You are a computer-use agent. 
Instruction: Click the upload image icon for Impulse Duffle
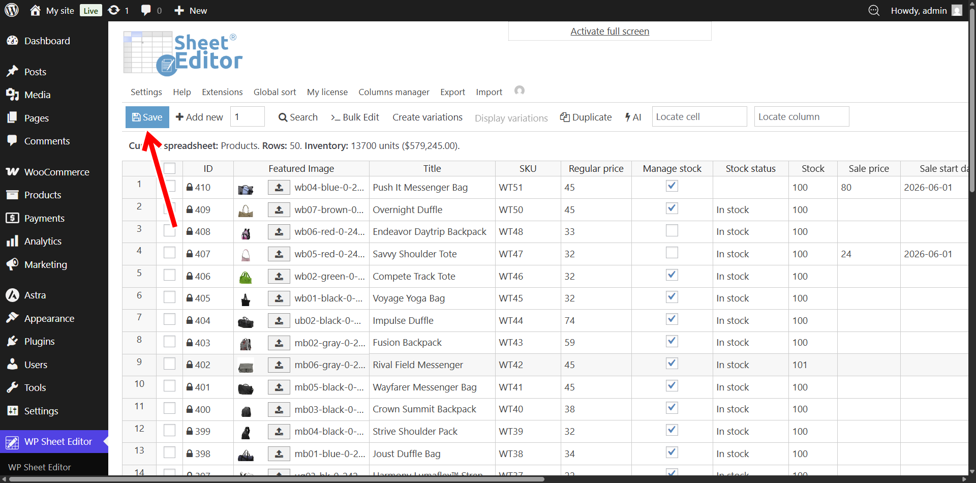pyautogui.click(x=279, y=320)
